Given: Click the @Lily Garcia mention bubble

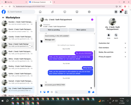Looking at the screenshot, I should [x=87, y=68].
